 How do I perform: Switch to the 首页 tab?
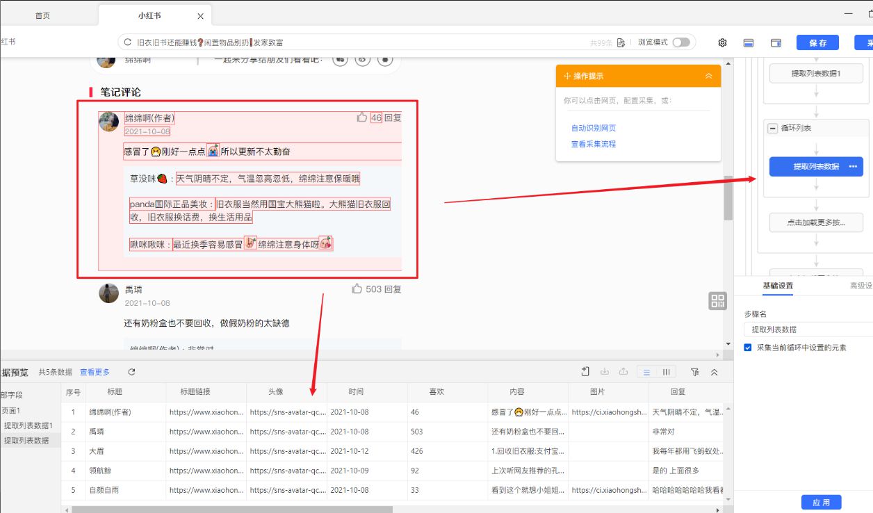pos(42,13)
